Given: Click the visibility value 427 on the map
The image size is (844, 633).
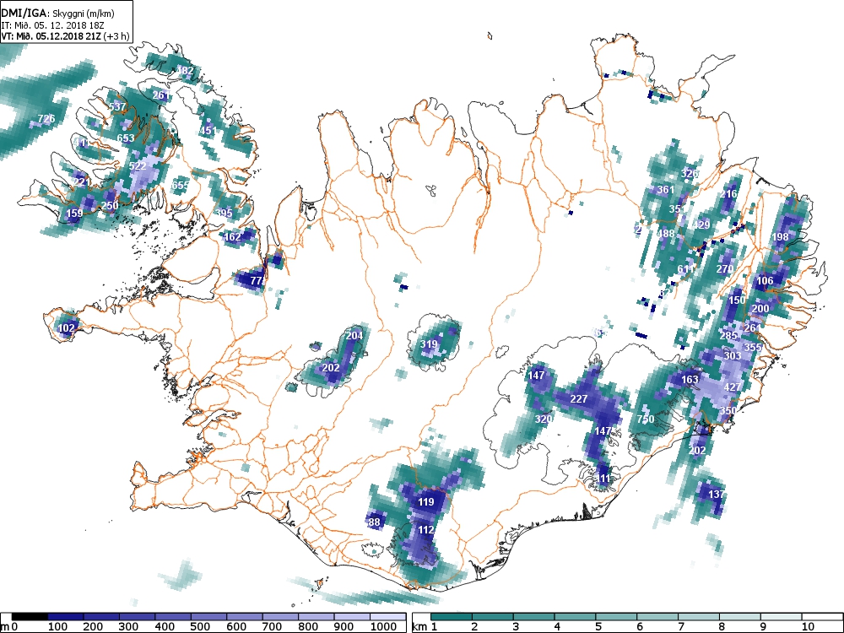Looking at the screenshot, I should [732, 387].
